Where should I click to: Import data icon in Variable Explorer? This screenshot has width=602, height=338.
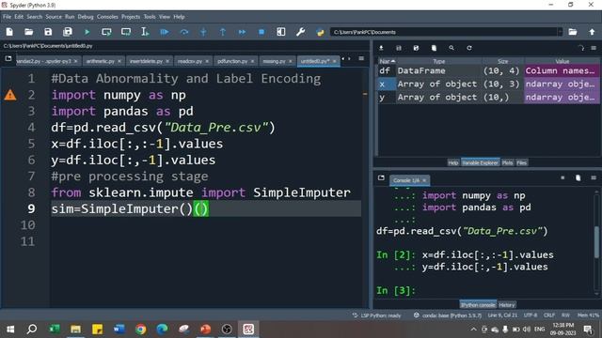coord(381,48)
